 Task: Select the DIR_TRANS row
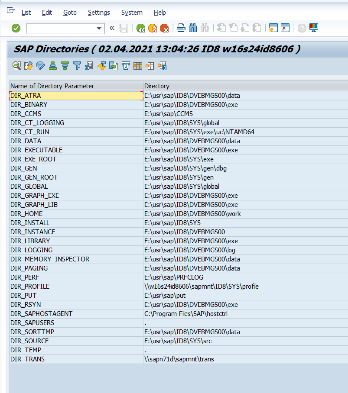pyautogui.click(x=28, y=359)
